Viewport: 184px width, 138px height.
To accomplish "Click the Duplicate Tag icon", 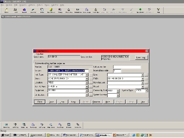I will pyautogui.click(x=24, y=125).
